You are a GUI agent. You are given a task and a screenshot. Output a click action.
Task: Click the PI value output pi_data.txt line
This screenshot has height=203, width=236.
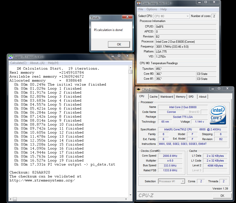[65, 164]
